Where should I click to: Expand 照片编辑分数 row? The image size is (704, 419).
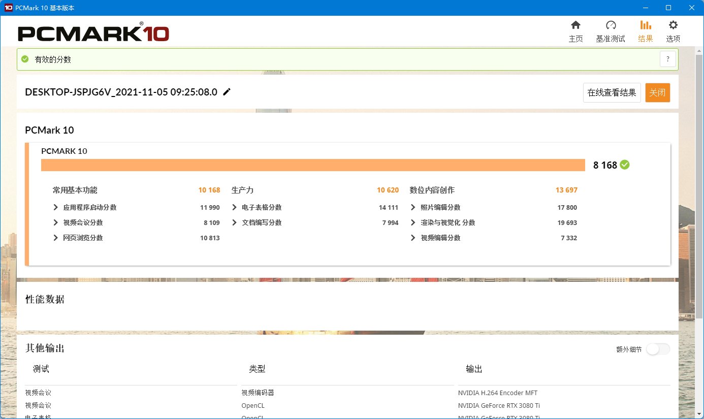(x=413, y=207)
